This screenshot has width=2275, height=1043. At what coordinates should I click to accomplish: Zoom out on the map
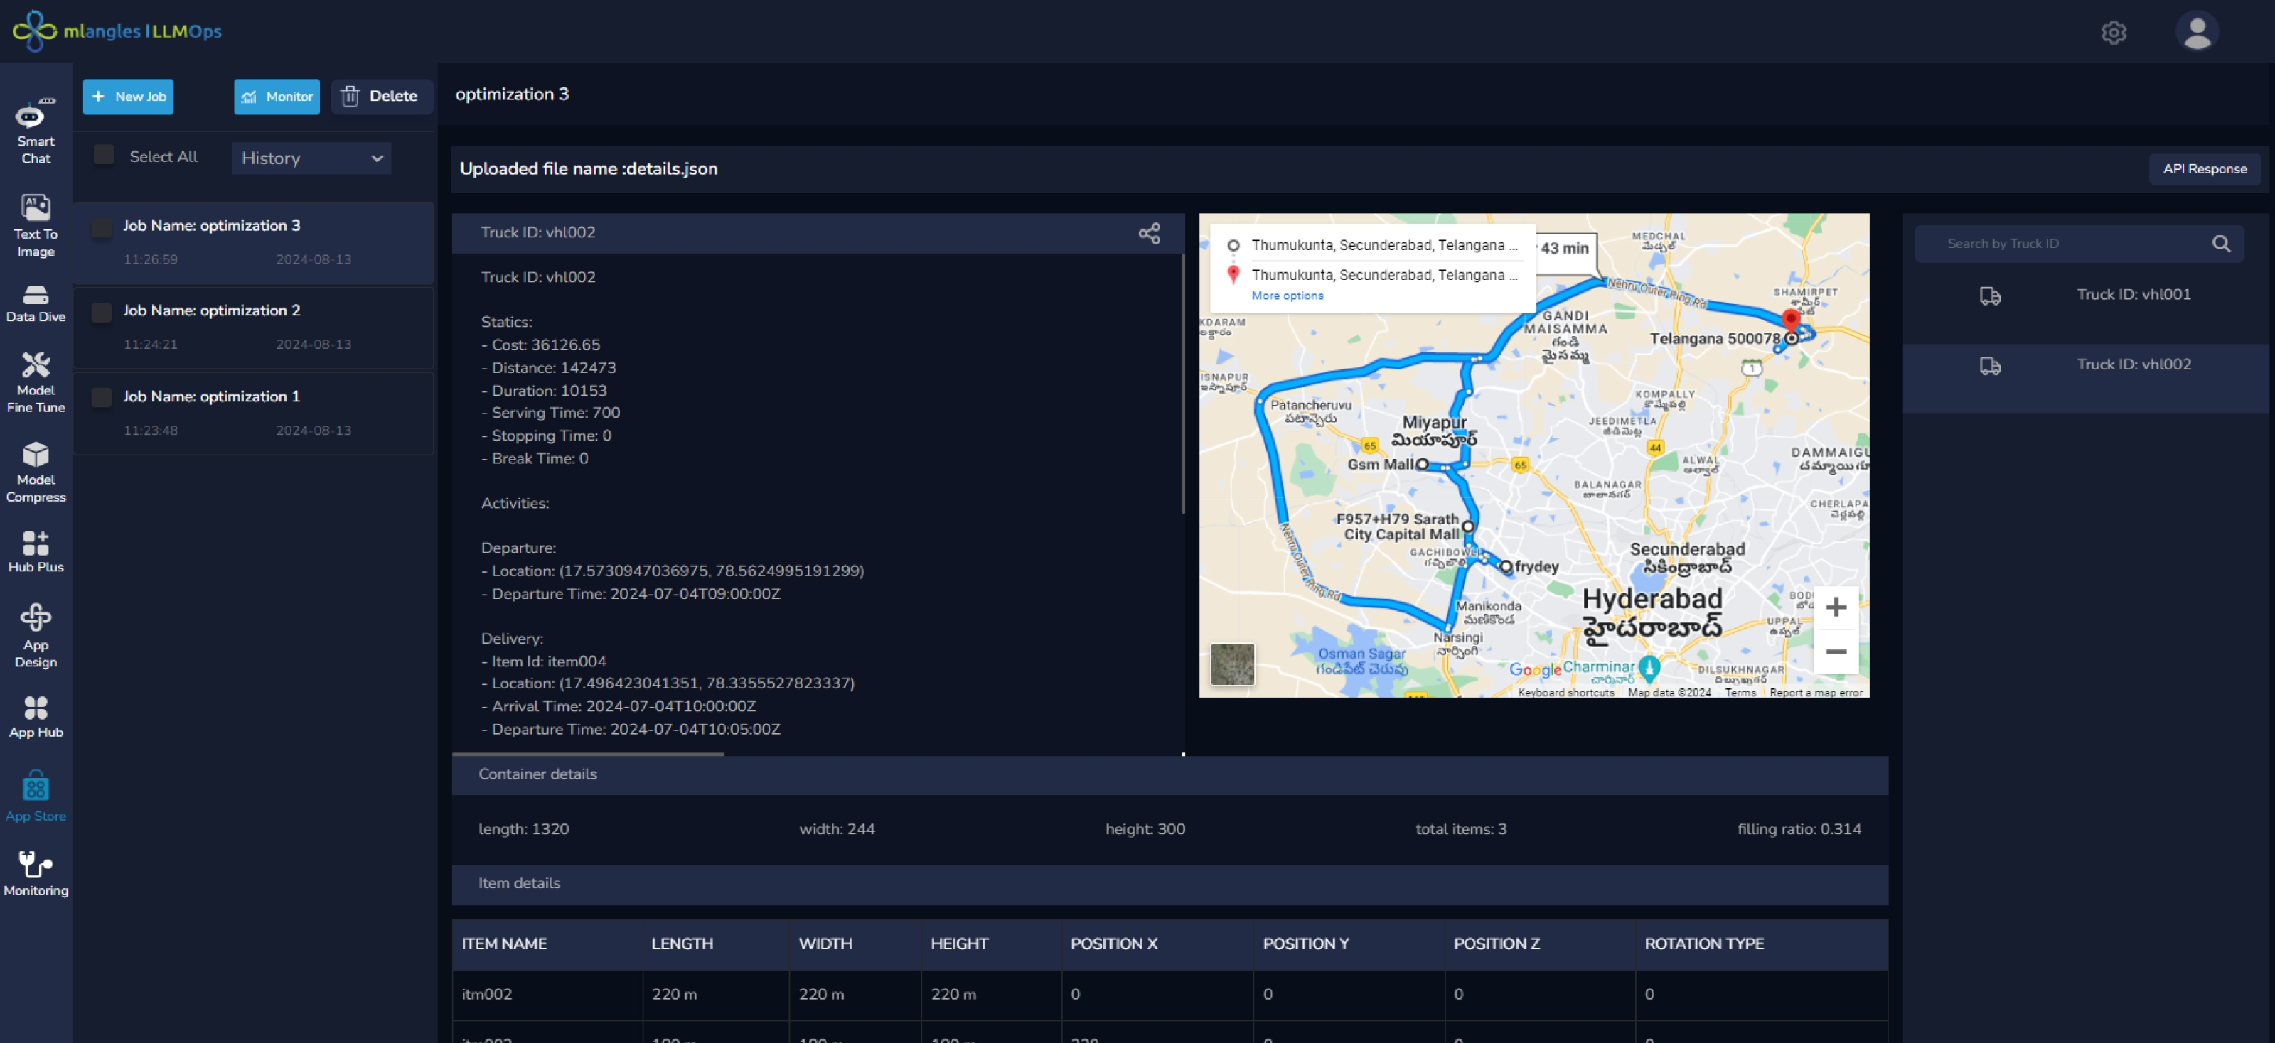point(1836,652)
